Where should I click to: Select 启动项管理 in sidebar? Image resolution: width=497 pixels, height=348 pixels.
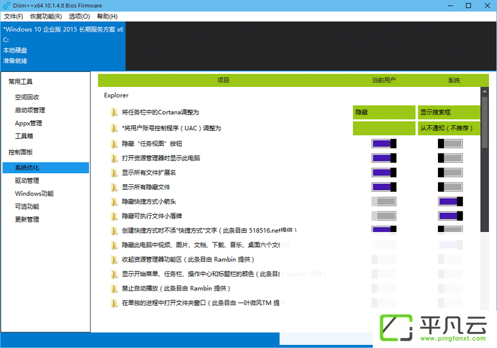(30, 110)
